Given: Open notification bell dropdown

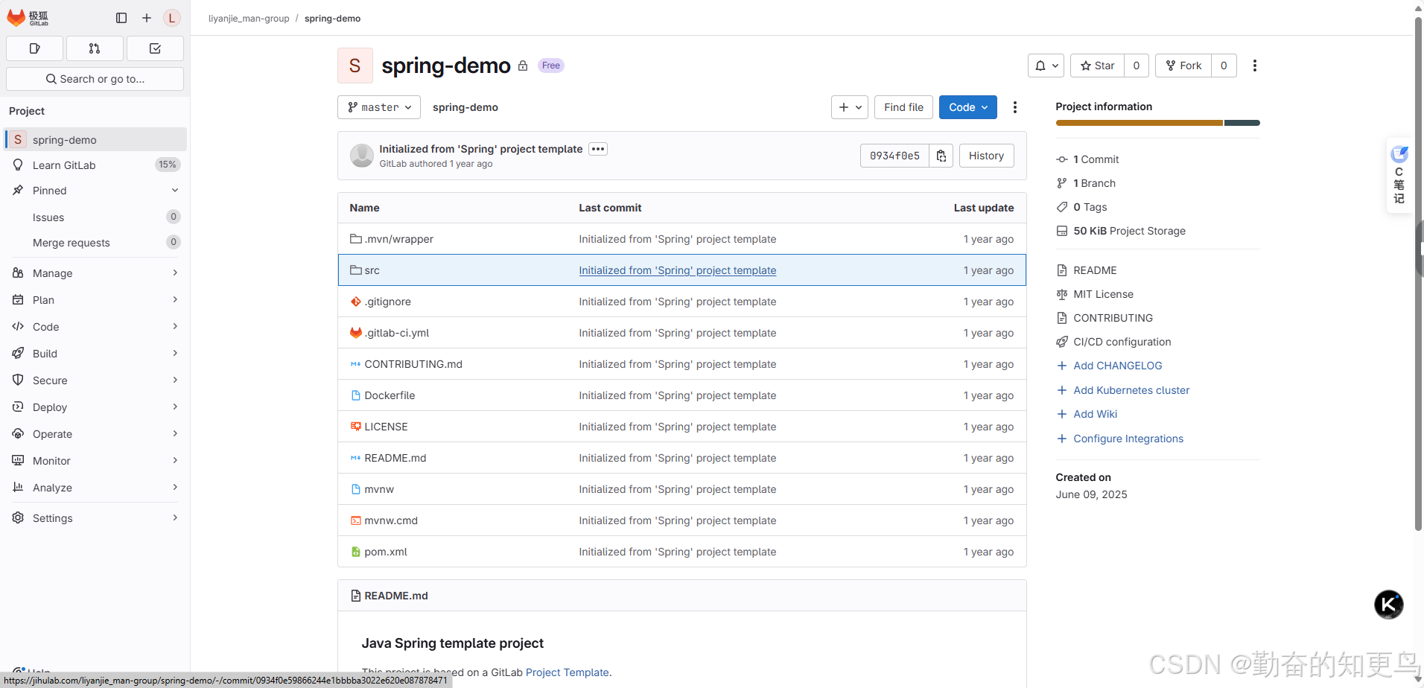Looking at the screenshot, I should [x=1046, y=66].
